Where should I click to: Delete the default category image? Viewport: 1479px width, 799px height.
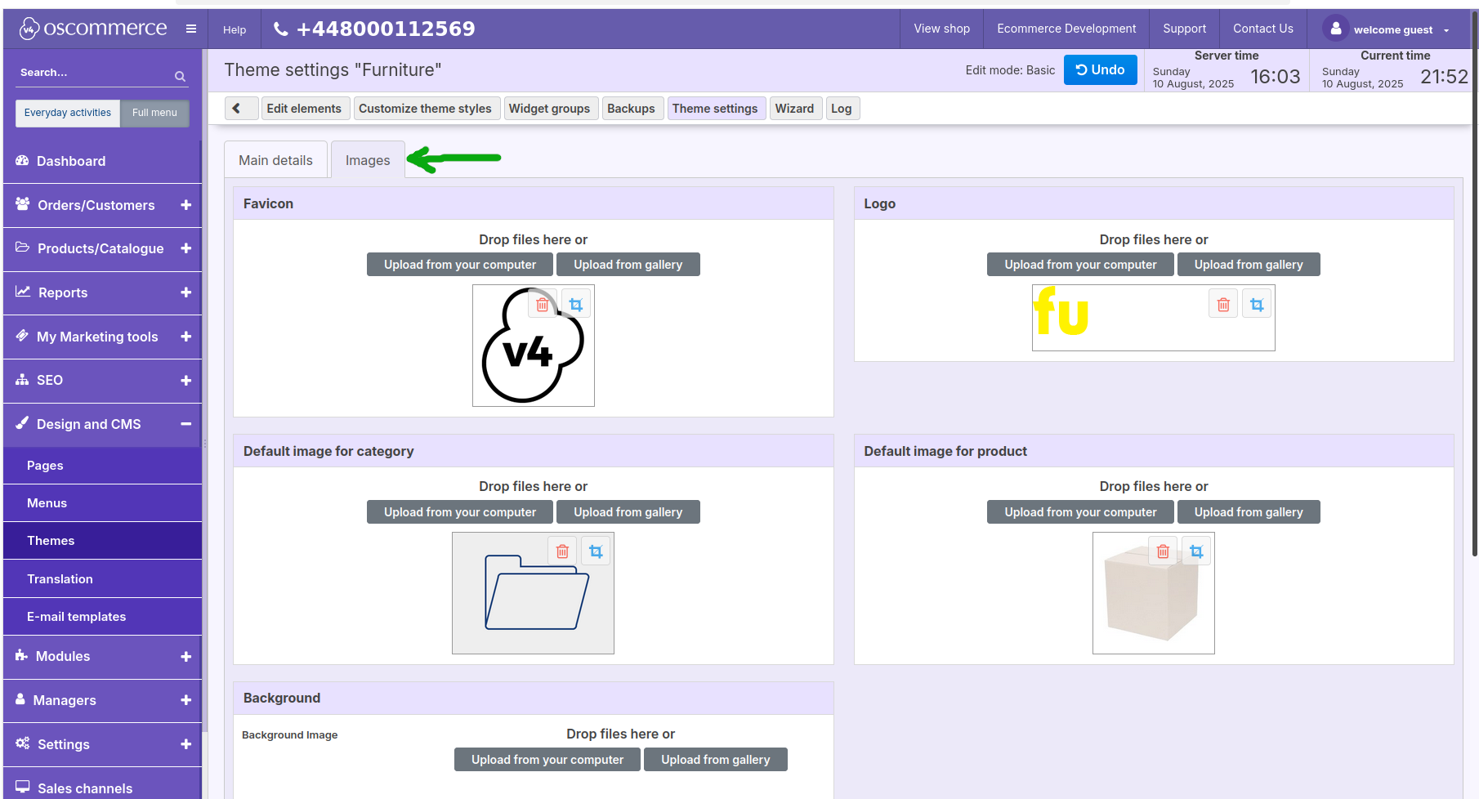tap(562, 551)
